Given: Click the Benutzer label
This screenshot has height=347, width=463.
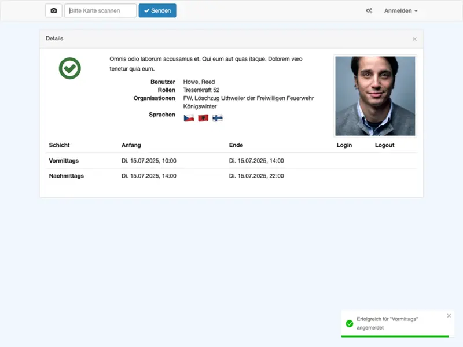Looking at the screenshot, I should (163, 82).
